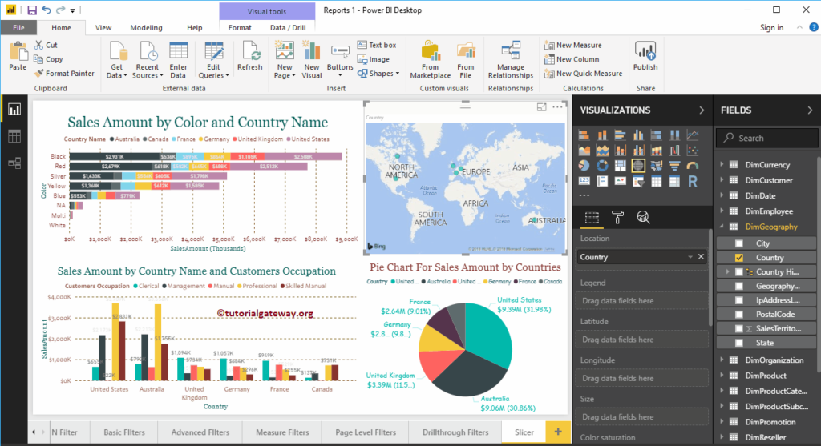Pick the Waterfall chart visualization icon
821x446 pixels.
(674, 151)
